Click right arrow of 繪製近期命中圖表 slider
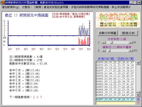Screen dimensions: 142x107 click(x=131, y=50)
